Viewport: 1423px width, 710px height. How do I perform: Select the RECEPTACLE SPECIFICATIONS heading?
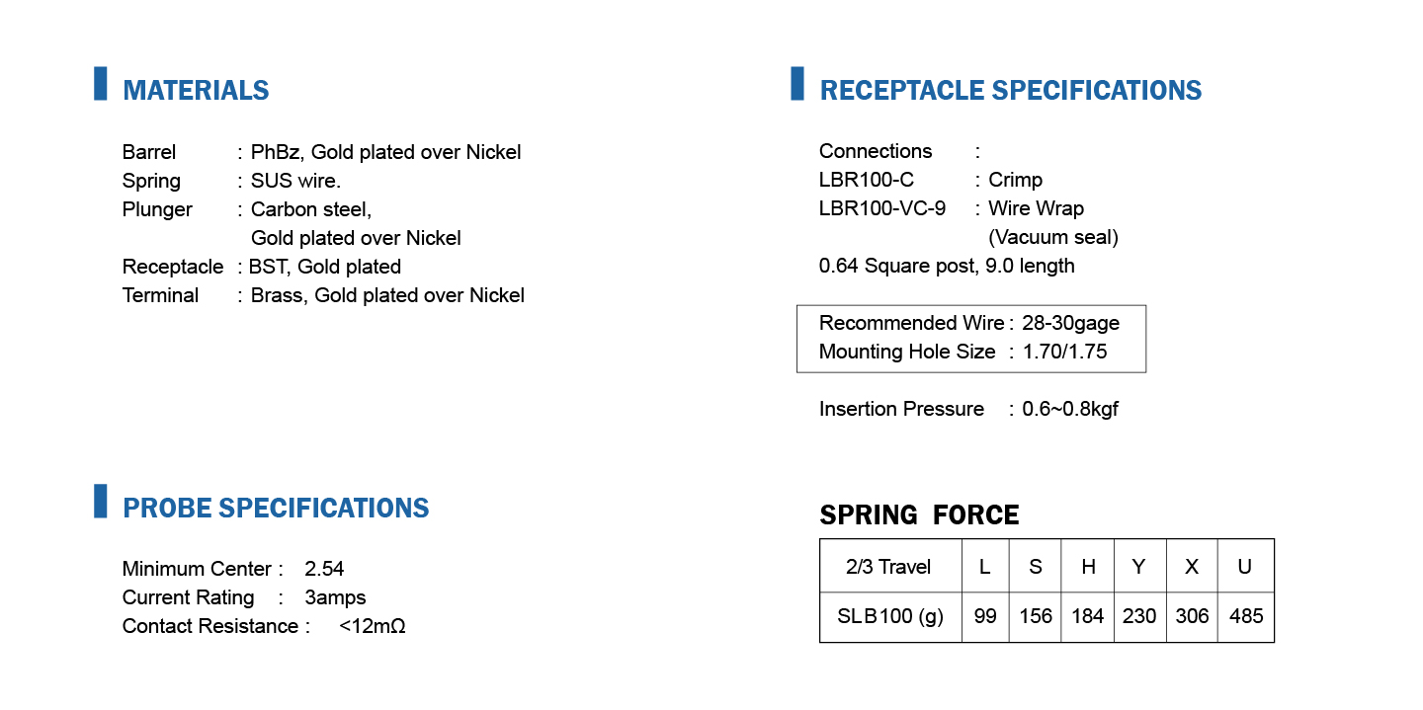coord(1011,91)
